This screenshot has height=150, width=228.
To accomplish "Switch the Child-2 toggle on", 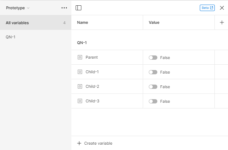I will (153, 87).
